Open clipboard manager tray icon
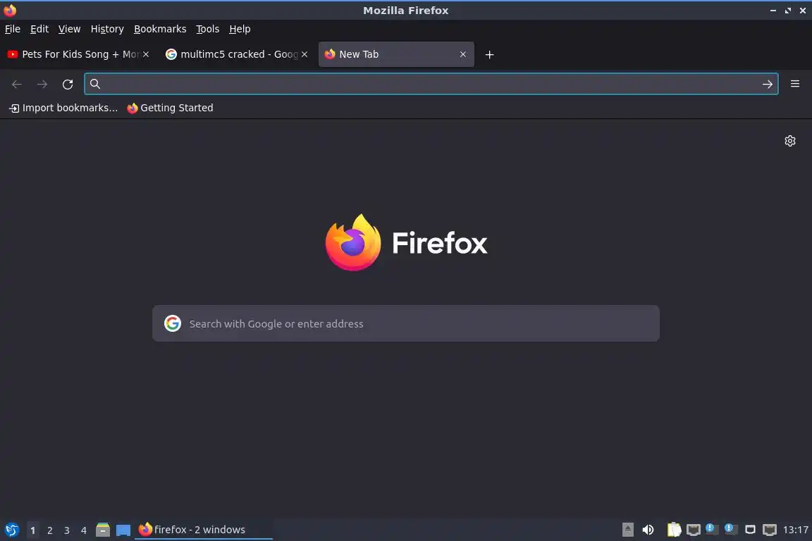Screen dimensions: 812x541 (674, 530)
